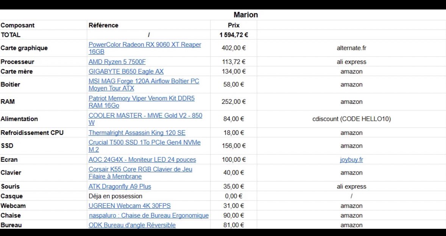This screenshot has height=236, width=446.
Task: Select the 134,00 € price cell
Action: pos(234,72)
